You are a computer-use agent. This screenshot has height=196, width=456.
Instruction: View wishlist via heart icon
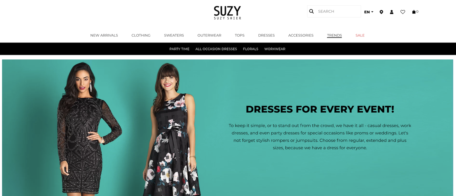pos(402,12)
